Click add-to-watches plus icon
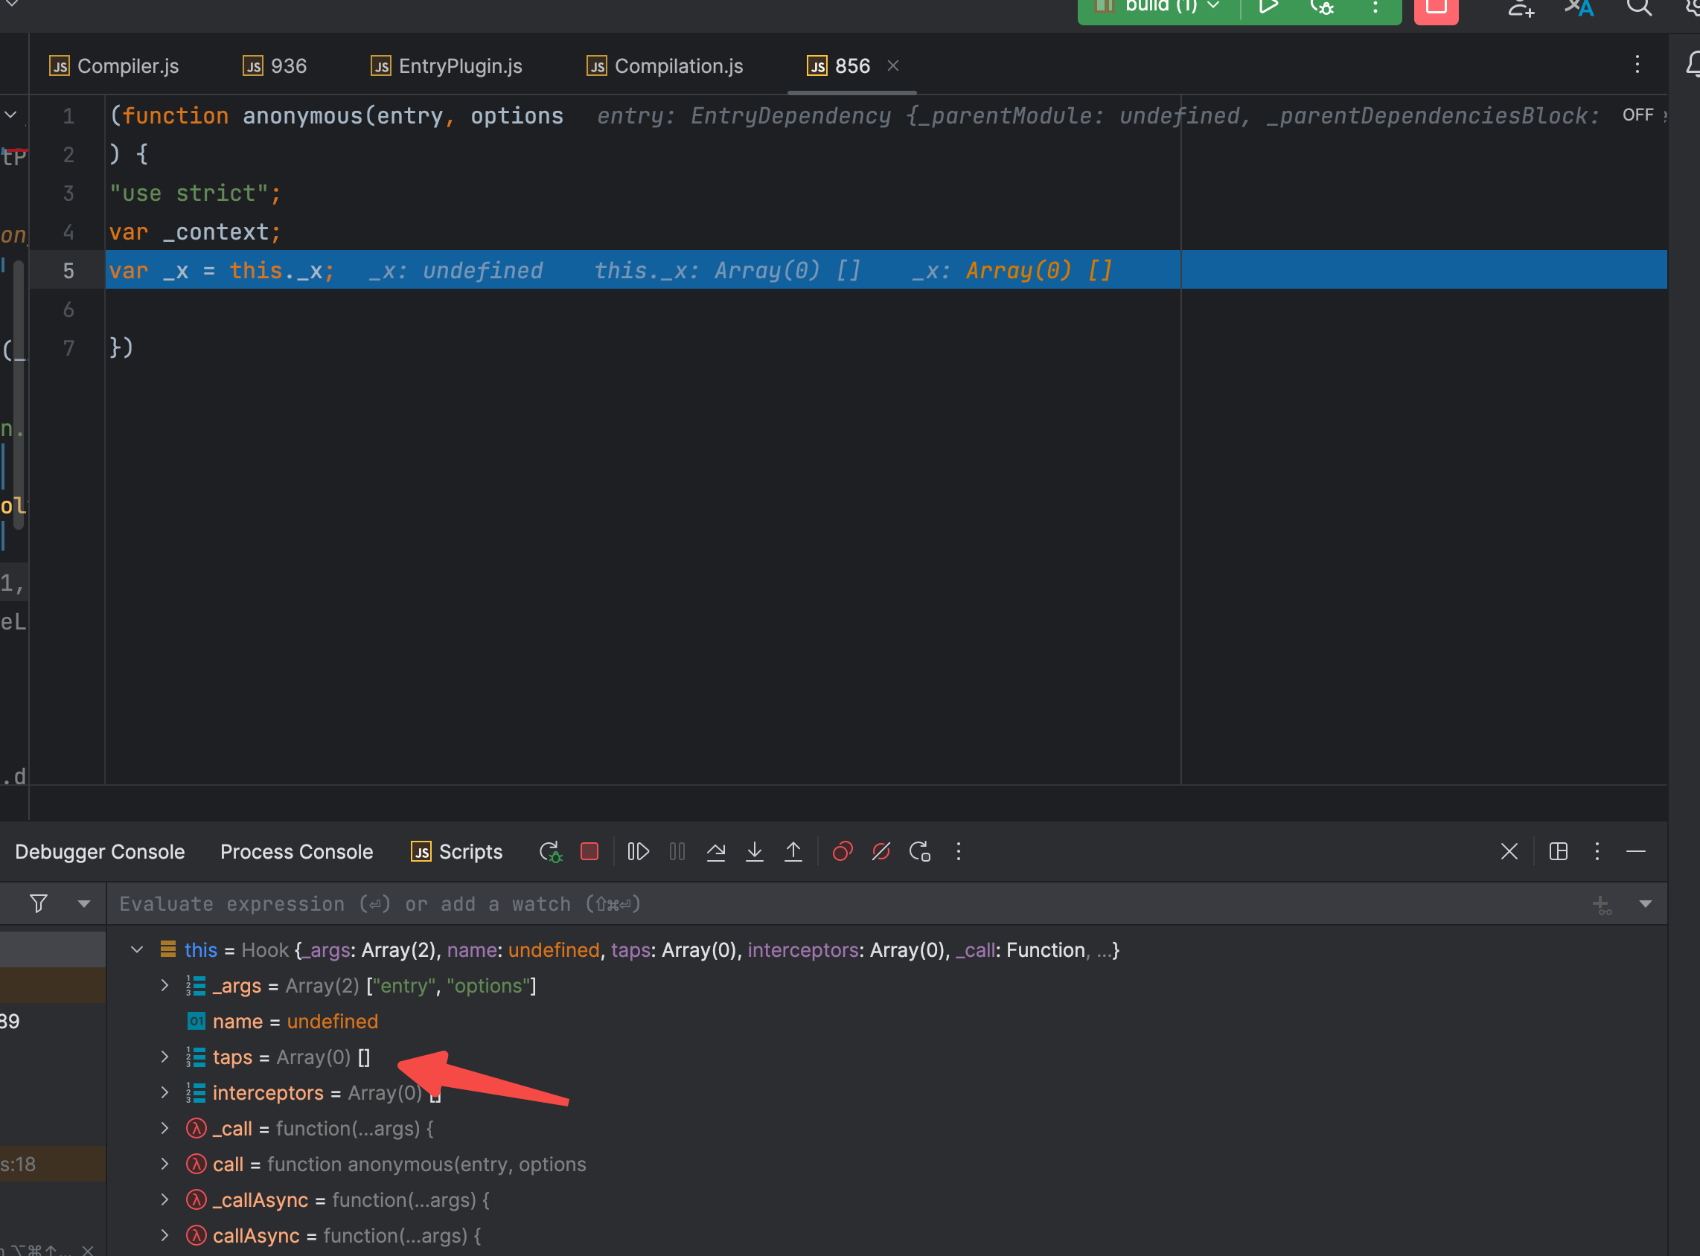1700x1256 pixels. click(x=1602, y=904)
